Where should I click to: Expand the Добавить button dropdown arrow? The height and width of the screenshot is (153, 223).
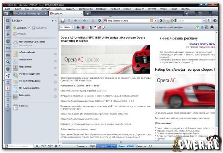pos(29,28)
